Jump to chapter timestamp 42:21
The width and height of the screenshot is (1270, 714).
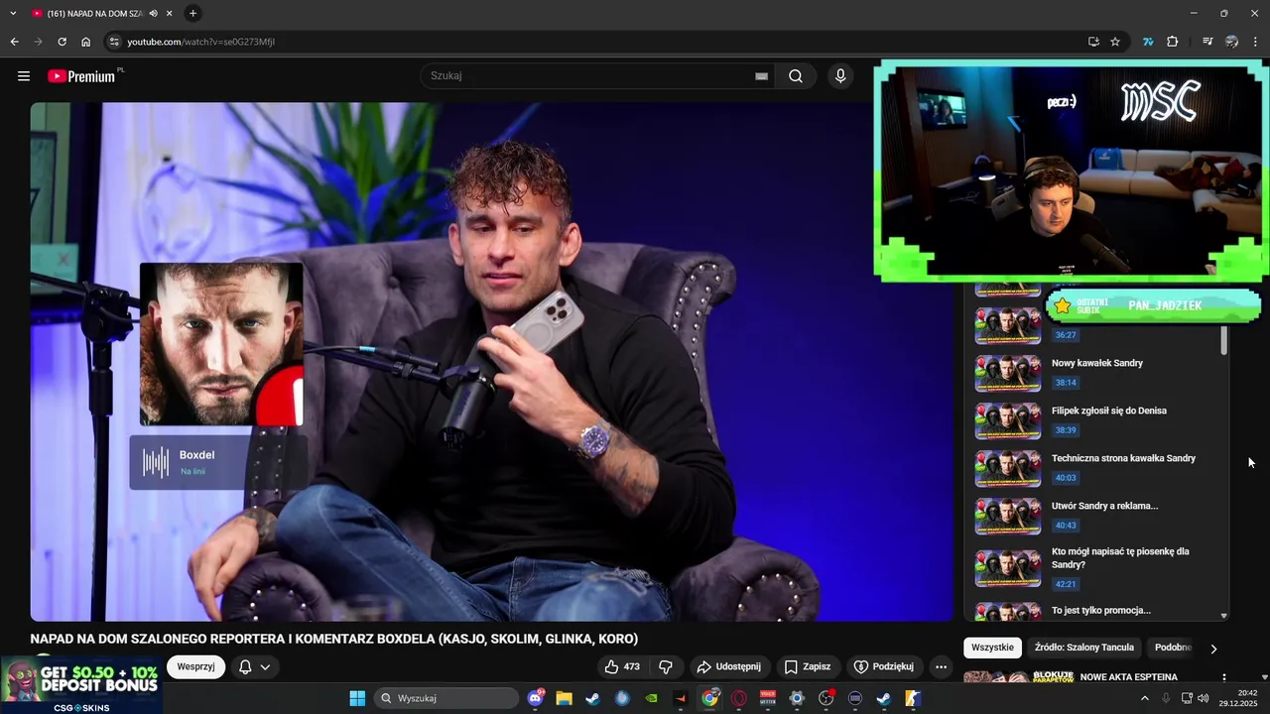click(1066, 584)
